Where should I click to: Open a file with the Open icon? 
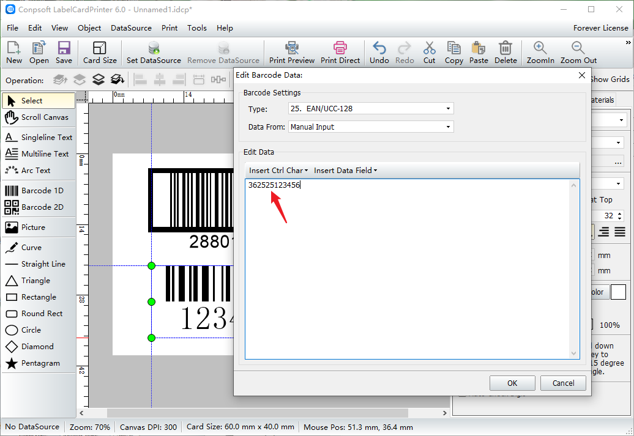pyautogui.click(x=39, y=53)
